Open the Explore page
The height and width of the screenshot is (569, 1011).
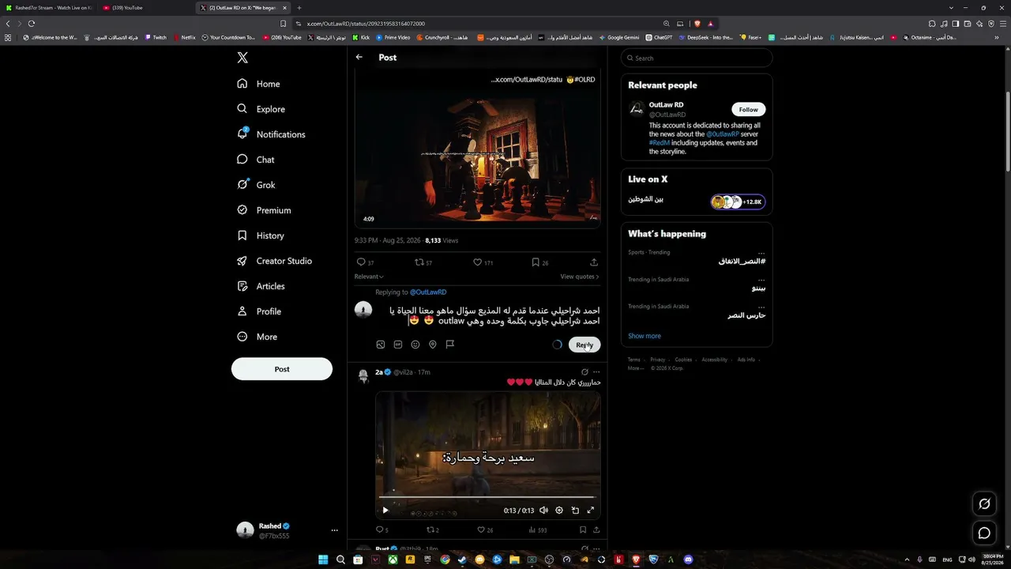pos(261,109)
